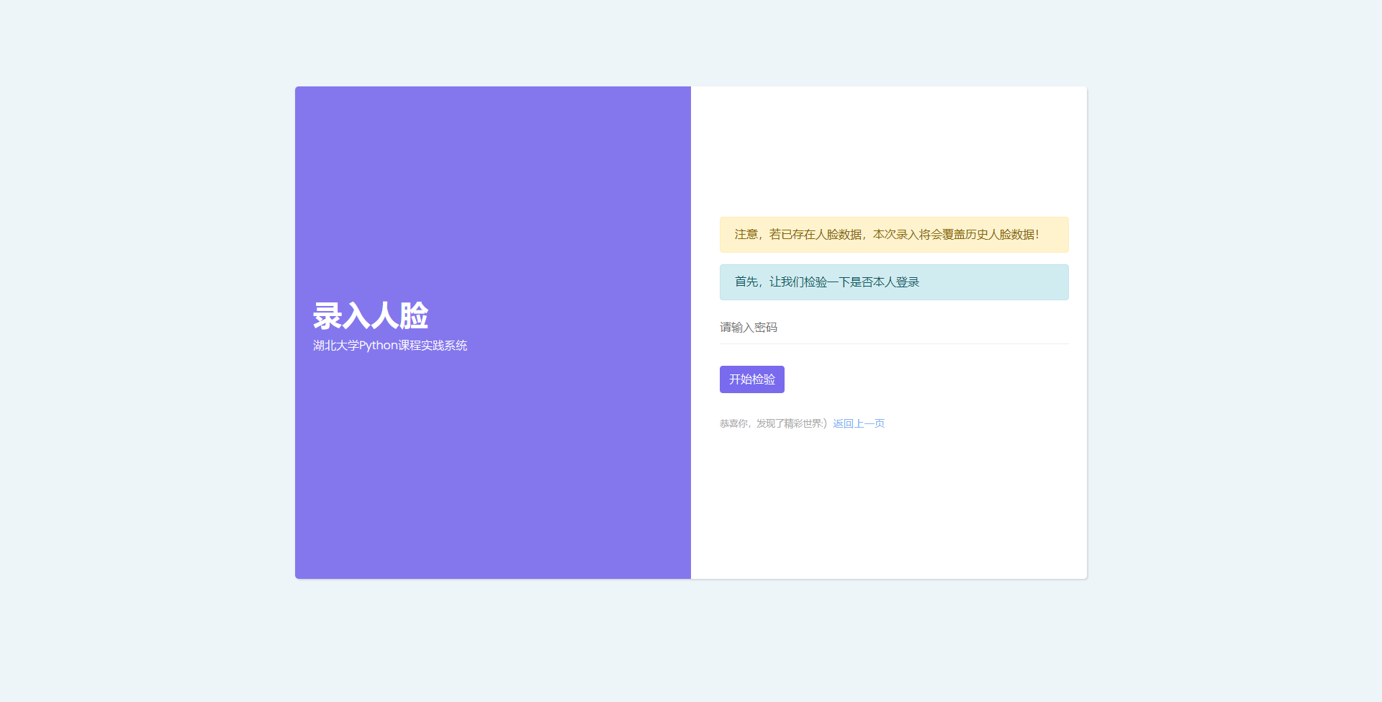Click the yellow 注意 warning notice text
The width and height of the screenshot is (1382, 702).
click(887, 235)
